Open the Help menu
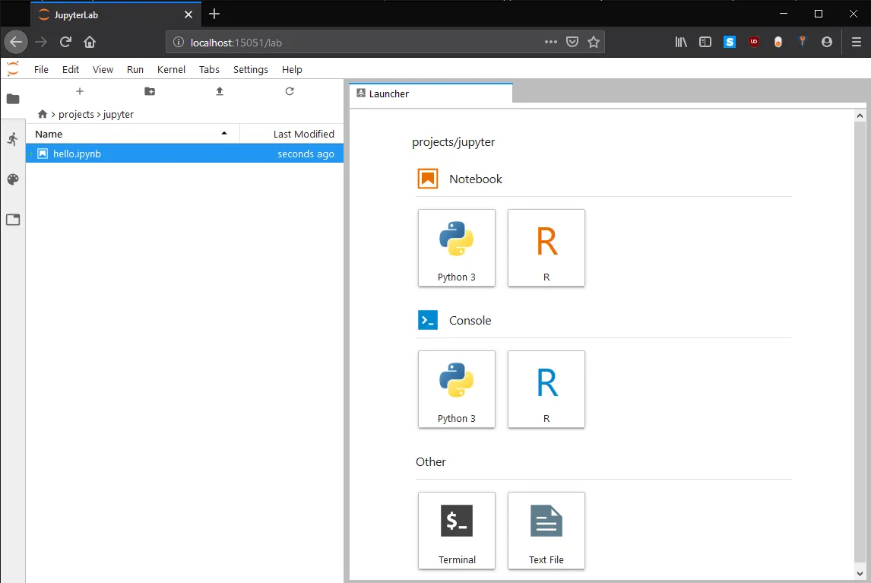The image size is (871, 583). (x=292, y=69)
